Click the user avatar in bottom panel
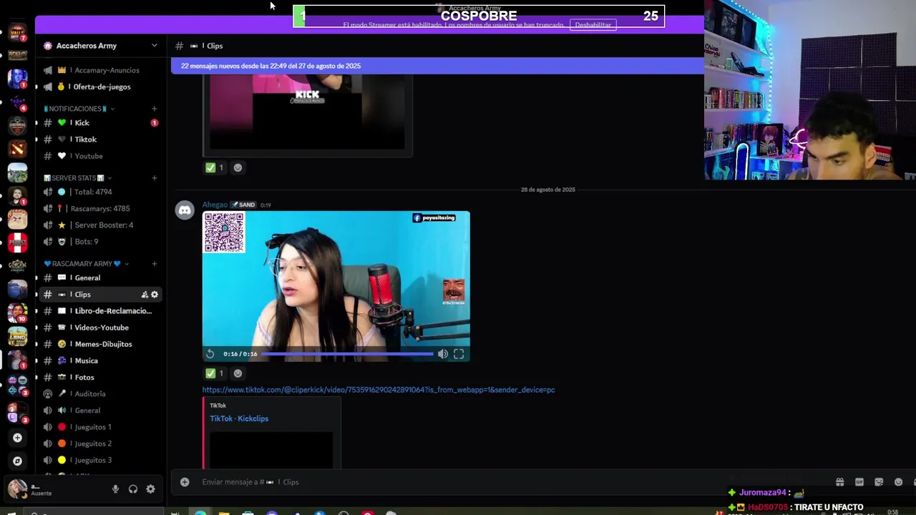The image size is (916, 515). 17,489
